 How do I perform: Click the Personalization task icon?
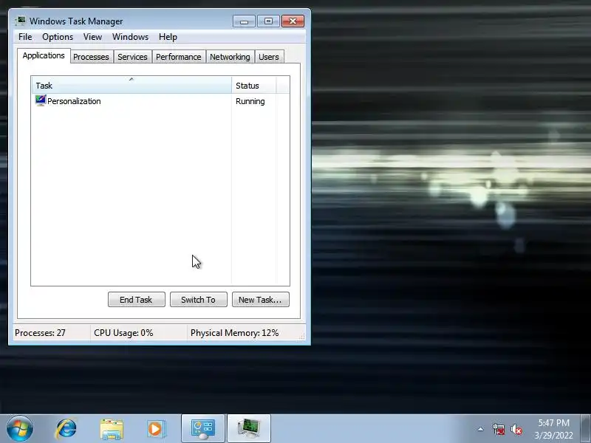pyautogui.click(x=41, y=101)
